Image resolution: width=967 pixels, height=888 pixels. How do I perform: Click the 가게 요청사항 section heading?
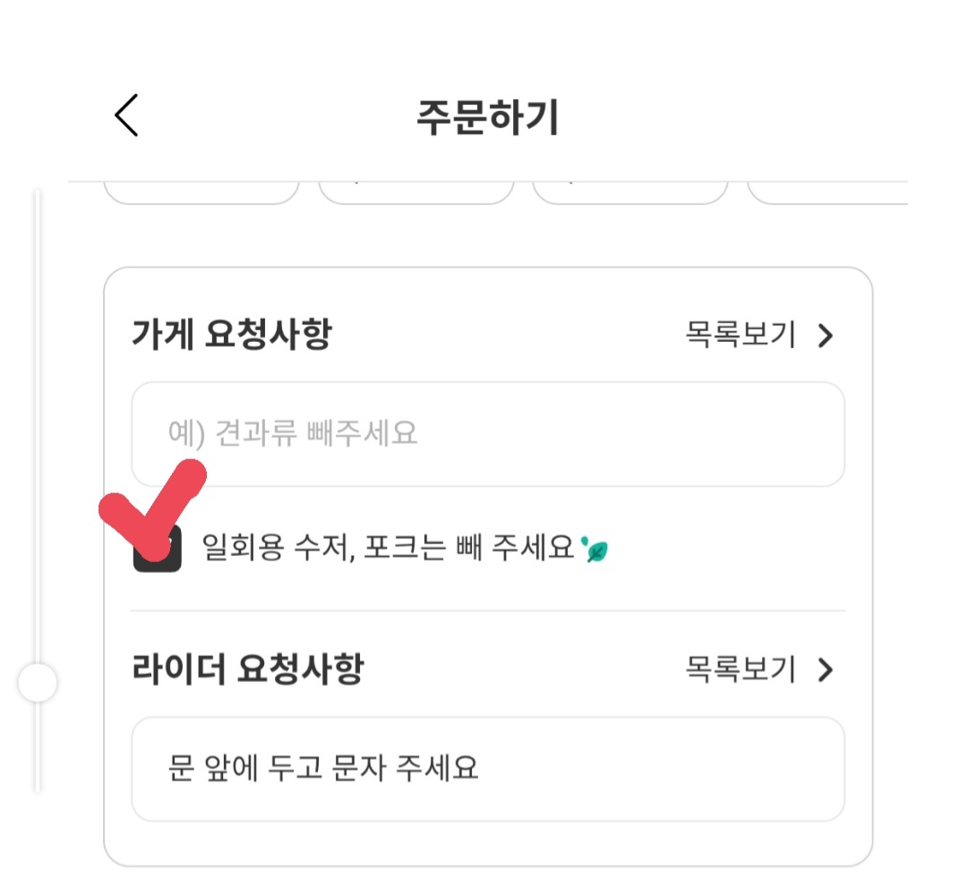[231, 336]
